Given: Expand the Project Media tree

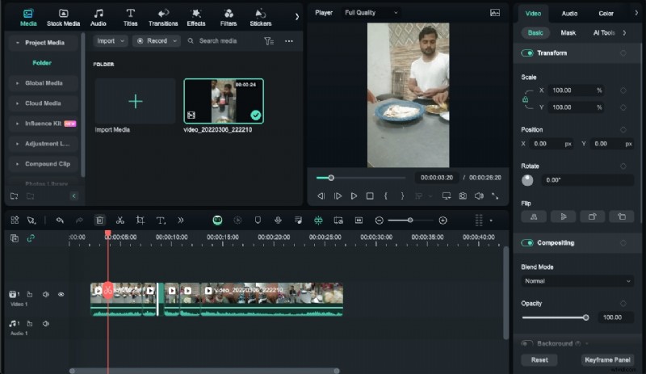Looking at the screenshot, I should click(x=17, y=43).
